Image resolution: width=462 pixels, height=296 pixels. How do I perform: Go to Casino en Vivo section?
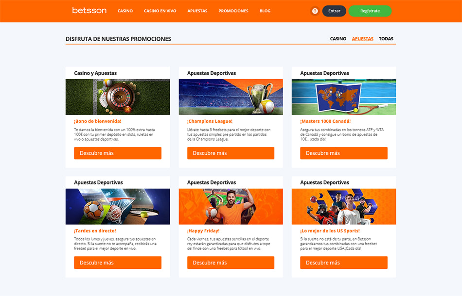(x=160, y=11)
